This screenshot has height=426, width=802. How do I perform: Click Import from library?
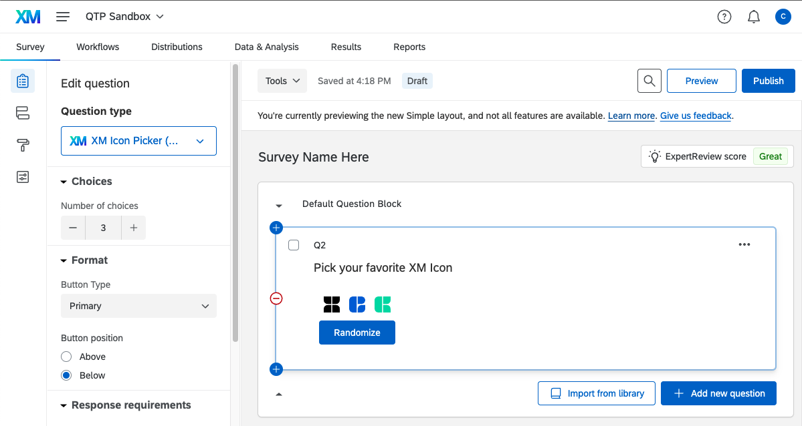(597, 393)
